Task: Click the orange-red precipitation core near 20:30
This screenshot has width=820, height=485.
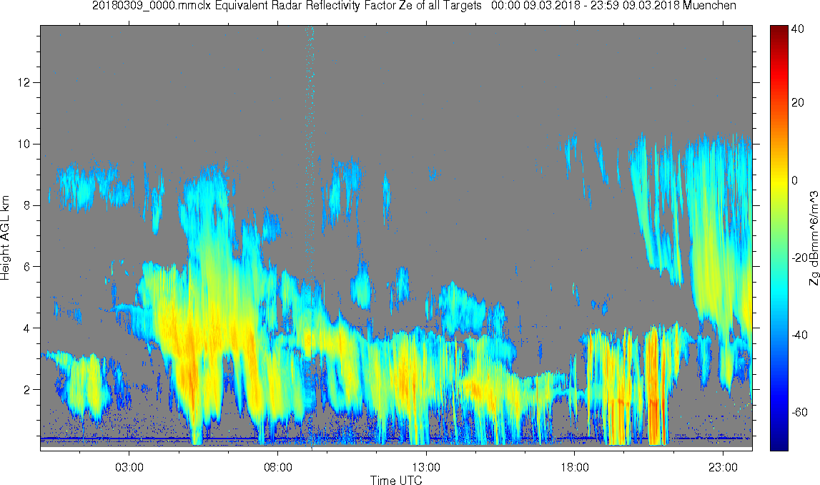Action: pyautogui.click(x=654, y=387)
